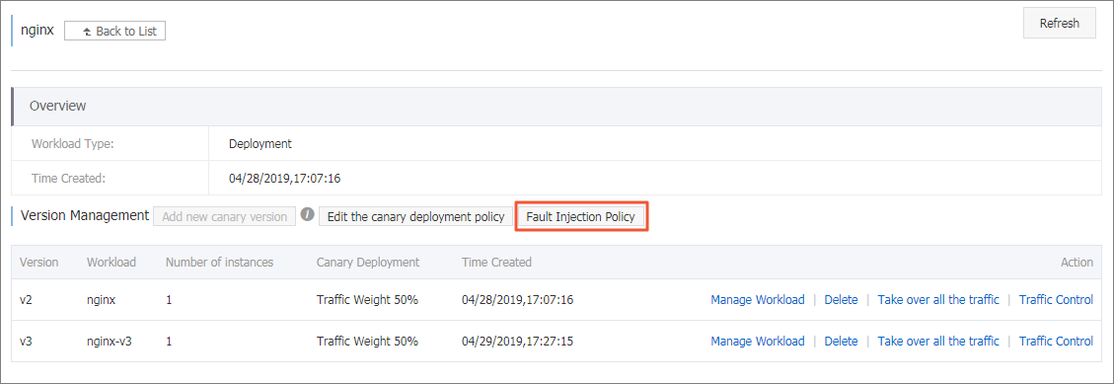The image size is (1114, 384).
Task: Let v3 take over all the traffic
Action: click(x=938, y=342)
